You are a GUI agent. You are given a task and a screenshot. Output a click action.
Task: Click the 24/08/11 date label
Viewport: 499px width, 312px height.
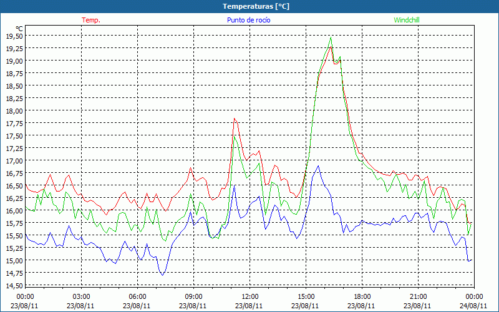pos(473,306)
